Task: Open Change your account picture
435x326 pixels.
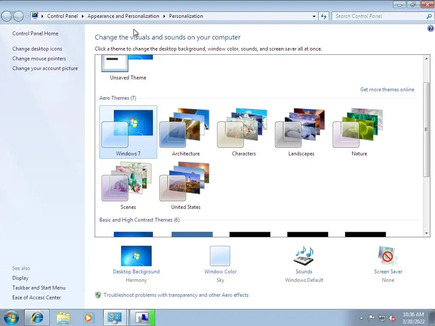Action: click(x=45, y=68)
